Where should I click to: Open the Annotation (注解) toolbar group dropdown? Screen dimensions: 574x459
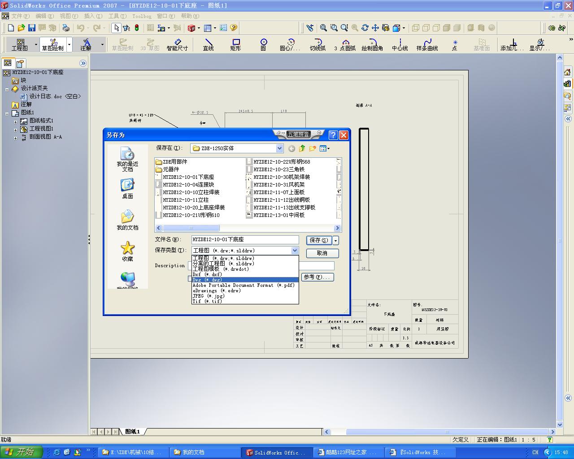coord(102,45)
